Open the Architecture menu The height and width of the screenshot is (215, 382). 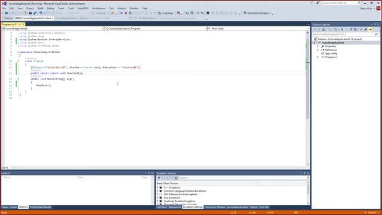(98, 8)
